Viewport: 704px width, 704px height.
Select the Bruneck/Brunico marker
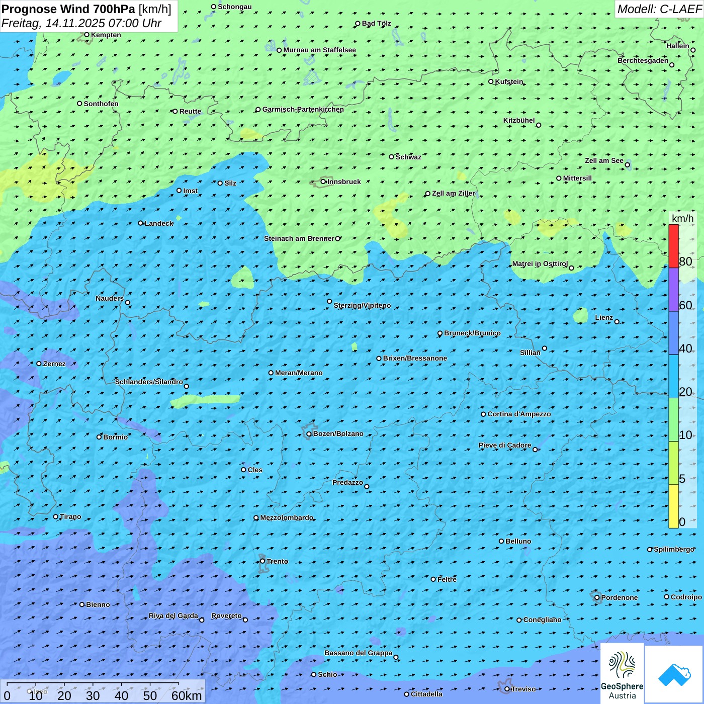440,333
